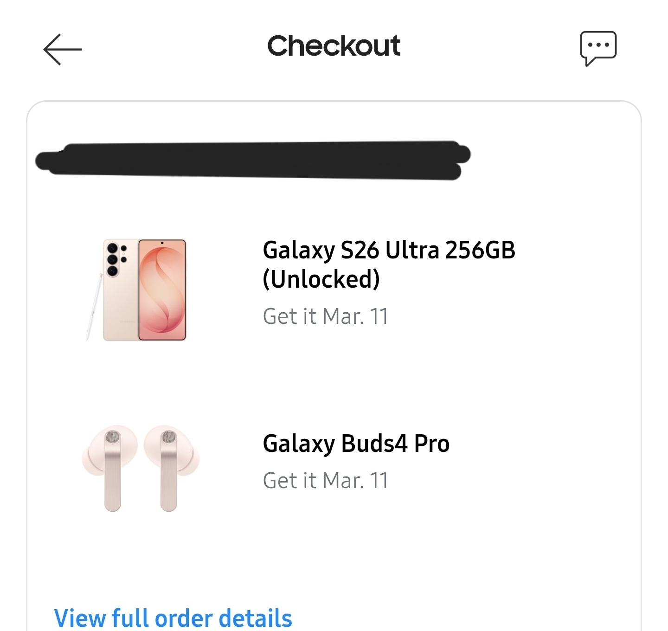Tap Get it Mar. 11 under Buds4 Pro
Screen dimensions: 668x631
pos(325,481)
